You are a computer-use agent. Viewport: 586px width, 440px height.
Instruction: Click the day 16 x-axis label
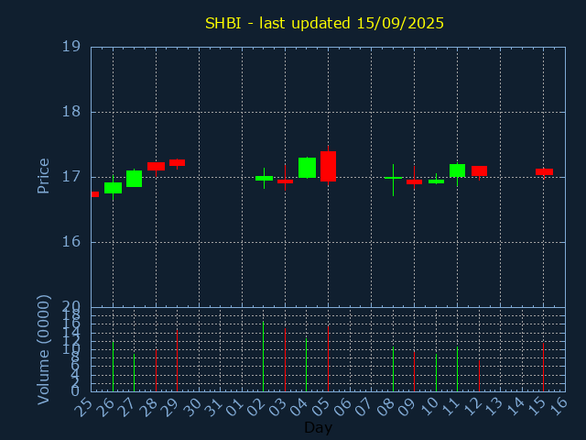pos(558,407)
